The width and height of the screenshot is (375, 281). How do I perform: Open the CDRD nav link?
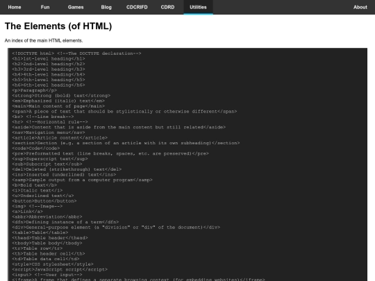pos(167,7)
